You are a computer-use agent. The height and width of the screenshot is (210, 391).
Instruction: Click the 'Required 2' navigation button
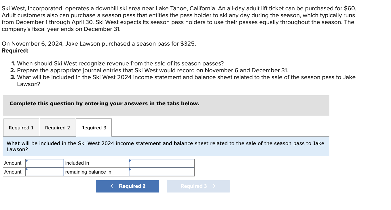click(127, 186)
